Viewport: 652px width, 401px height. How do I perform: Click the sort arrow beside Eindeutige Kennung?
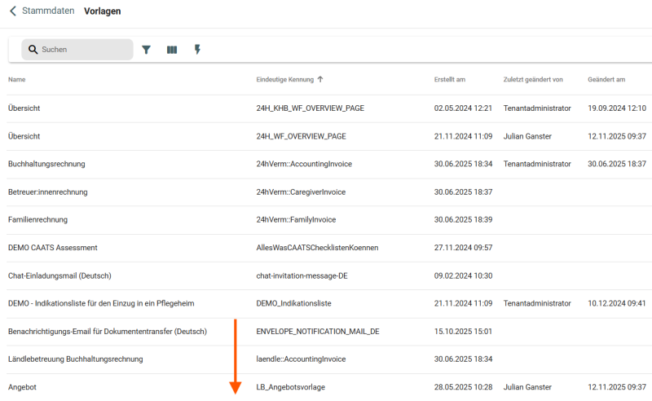point(320,80)
